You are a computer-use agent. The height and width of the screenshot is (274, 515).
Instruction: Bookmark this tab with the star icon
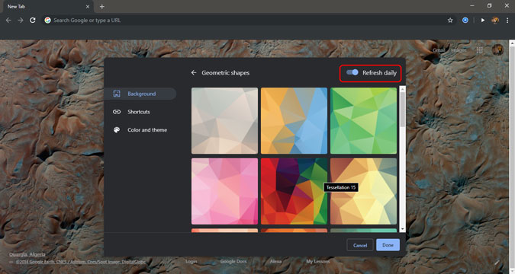pyautogui.click(x=450, y=21)
